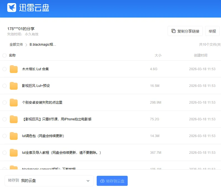Click the 4.6G size value
This screenshot has width=221, height=190.
[154, 69]
